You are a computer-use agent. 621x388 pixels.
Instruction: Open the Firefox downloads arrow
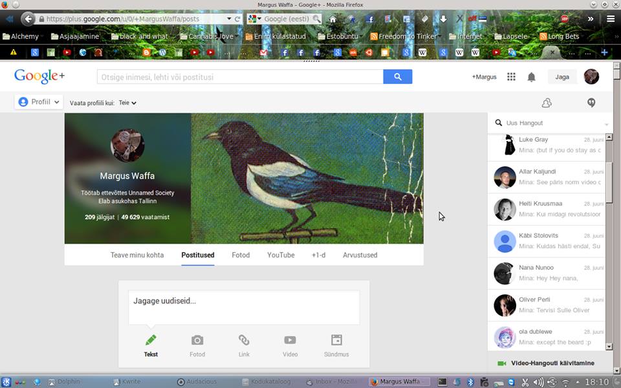coord(443,19)
